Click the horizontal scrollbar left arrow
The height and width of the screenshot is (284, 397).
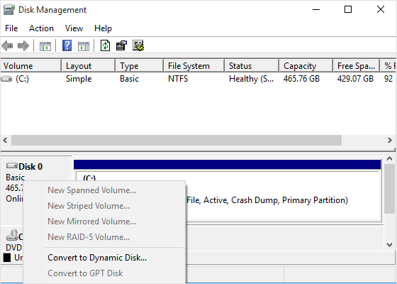6,141
